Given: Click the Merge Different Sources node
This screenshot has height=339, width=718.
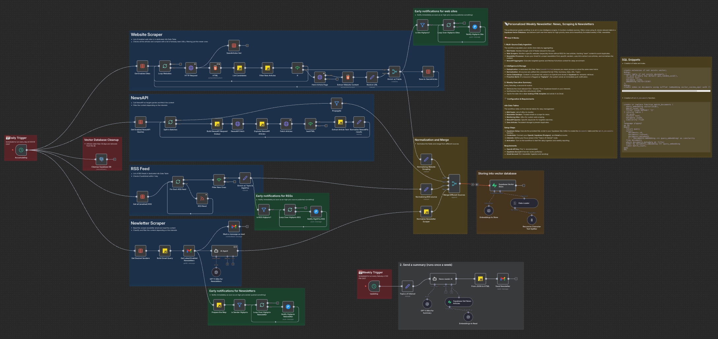Looking at the screenshot, I should 454,184.
